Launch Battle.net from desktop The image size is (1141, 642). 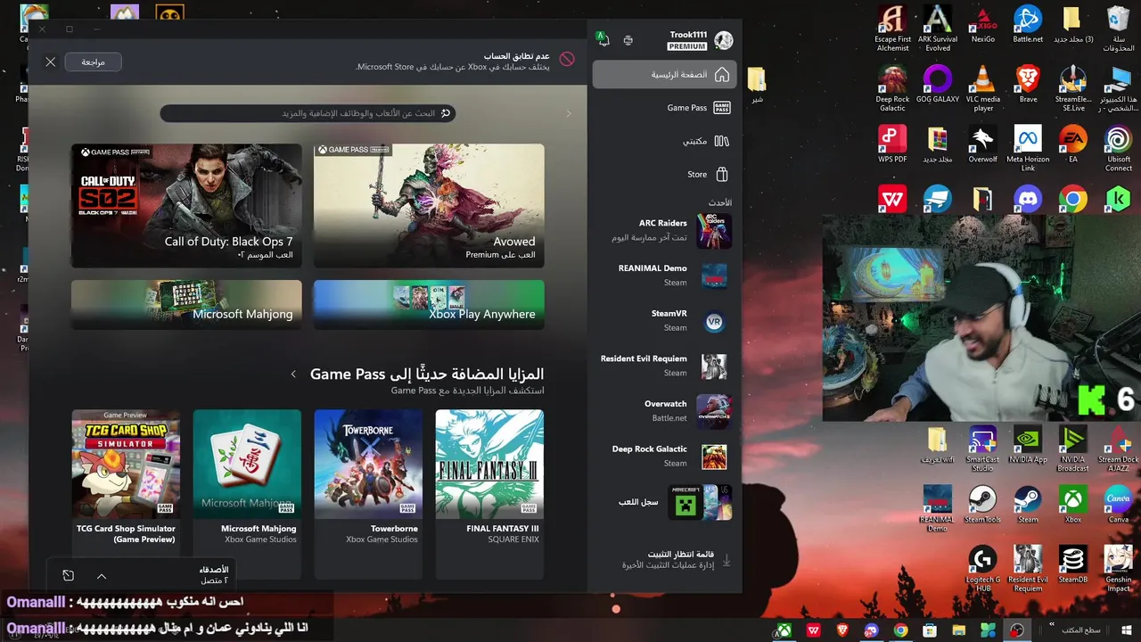point(1028,25)
